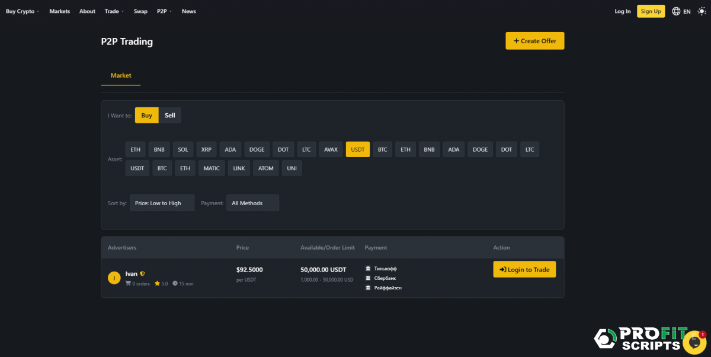
Task: Click Ivan's round avatar icon
Action: click(x=114, y=278)
